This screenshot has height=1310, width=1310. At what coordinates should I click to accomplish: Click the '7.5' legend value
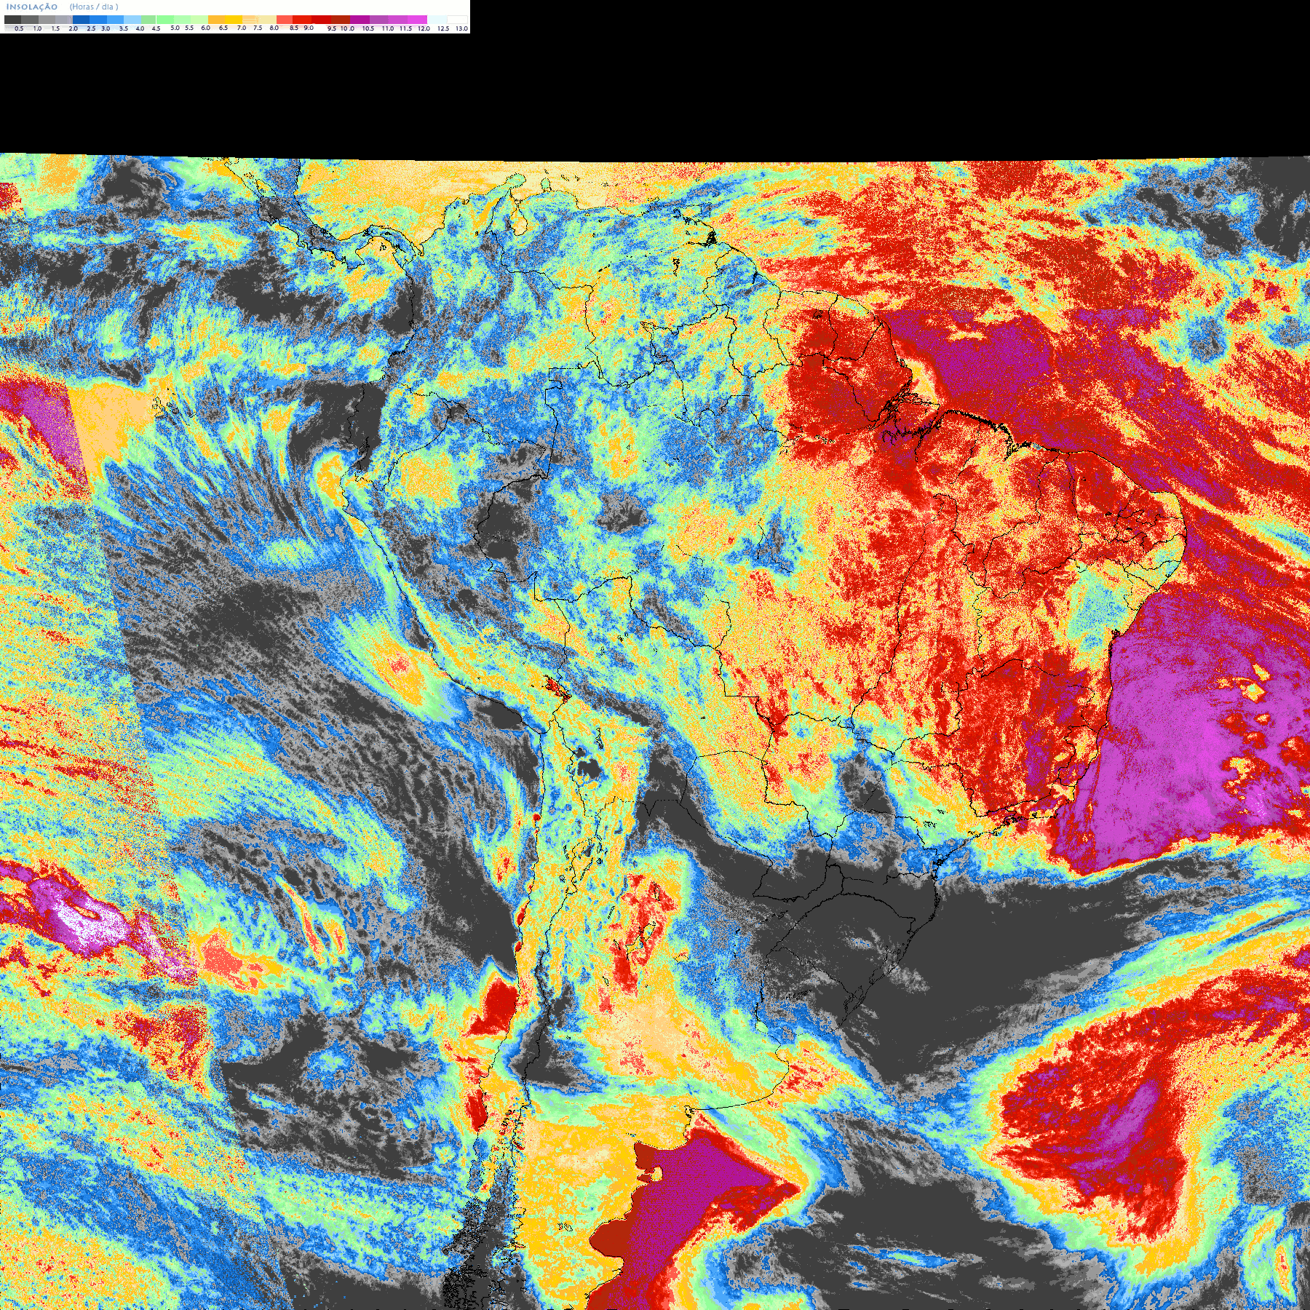258,28
